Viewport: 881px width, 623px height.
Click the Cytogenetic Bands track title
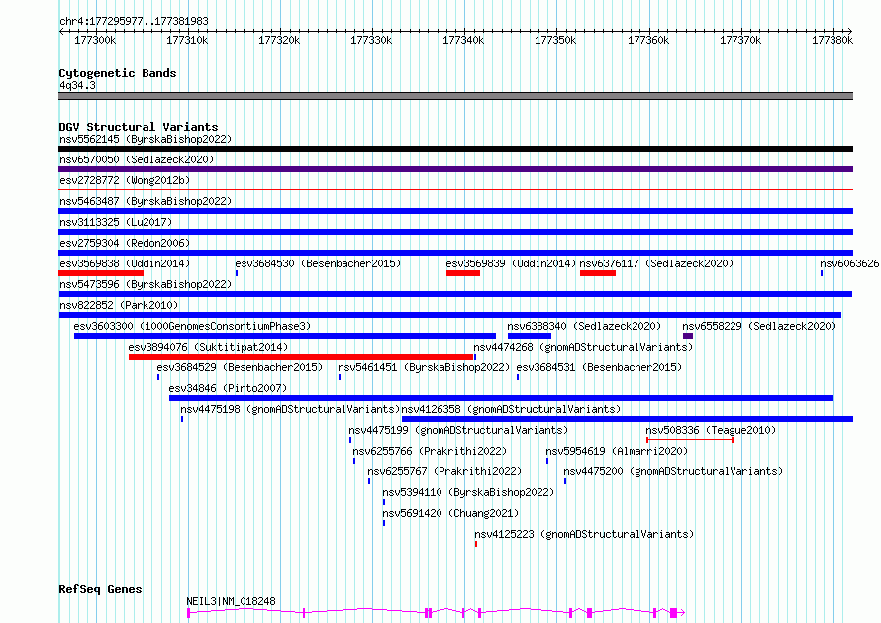click(x=118, y=73)
